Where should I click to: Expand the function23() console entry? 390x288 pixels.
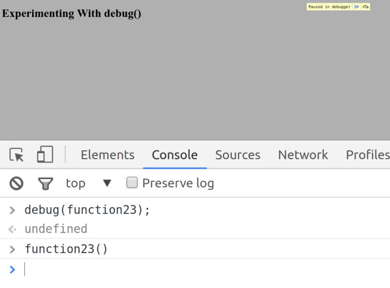pyautogui.click(x=12, y=250)
